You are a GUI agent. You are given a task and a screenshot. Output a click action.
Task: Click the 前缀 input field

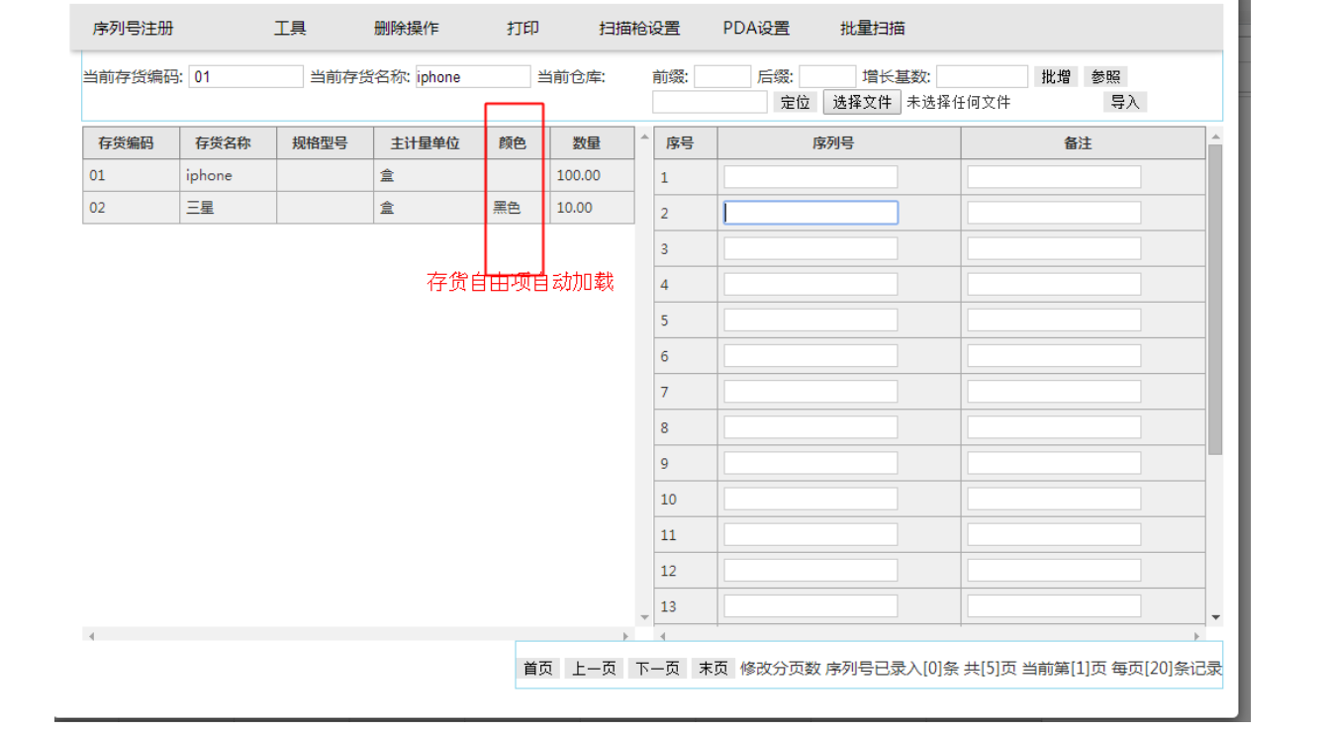[x=722, y=77]
